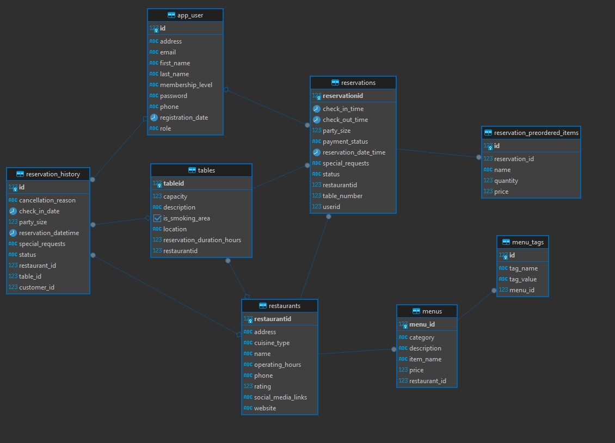The height and width of the screenshot is (443, 615).
Task: Pick the social_media_links column in restaurants
Action: (x=280, y=397)
